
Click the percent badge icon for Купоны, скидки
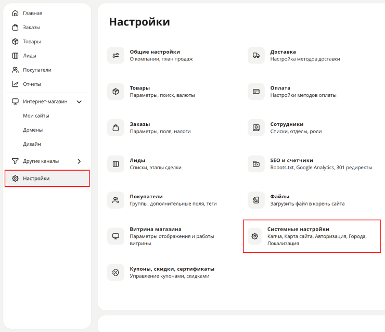click(115, 272)
